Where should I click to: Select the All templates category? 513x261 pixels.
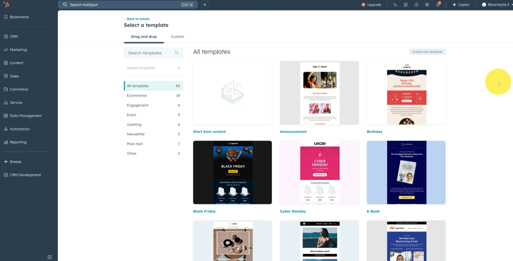[153, 86]
